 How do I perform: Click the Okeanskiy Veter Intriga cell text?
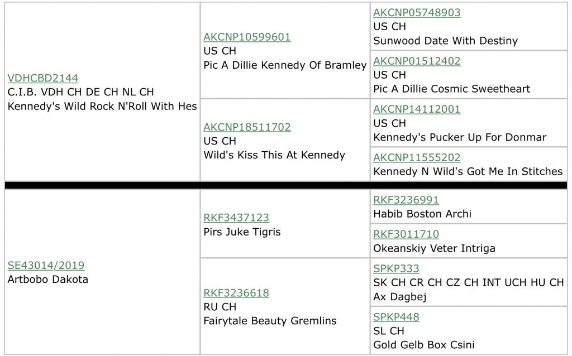coord(434,248)
